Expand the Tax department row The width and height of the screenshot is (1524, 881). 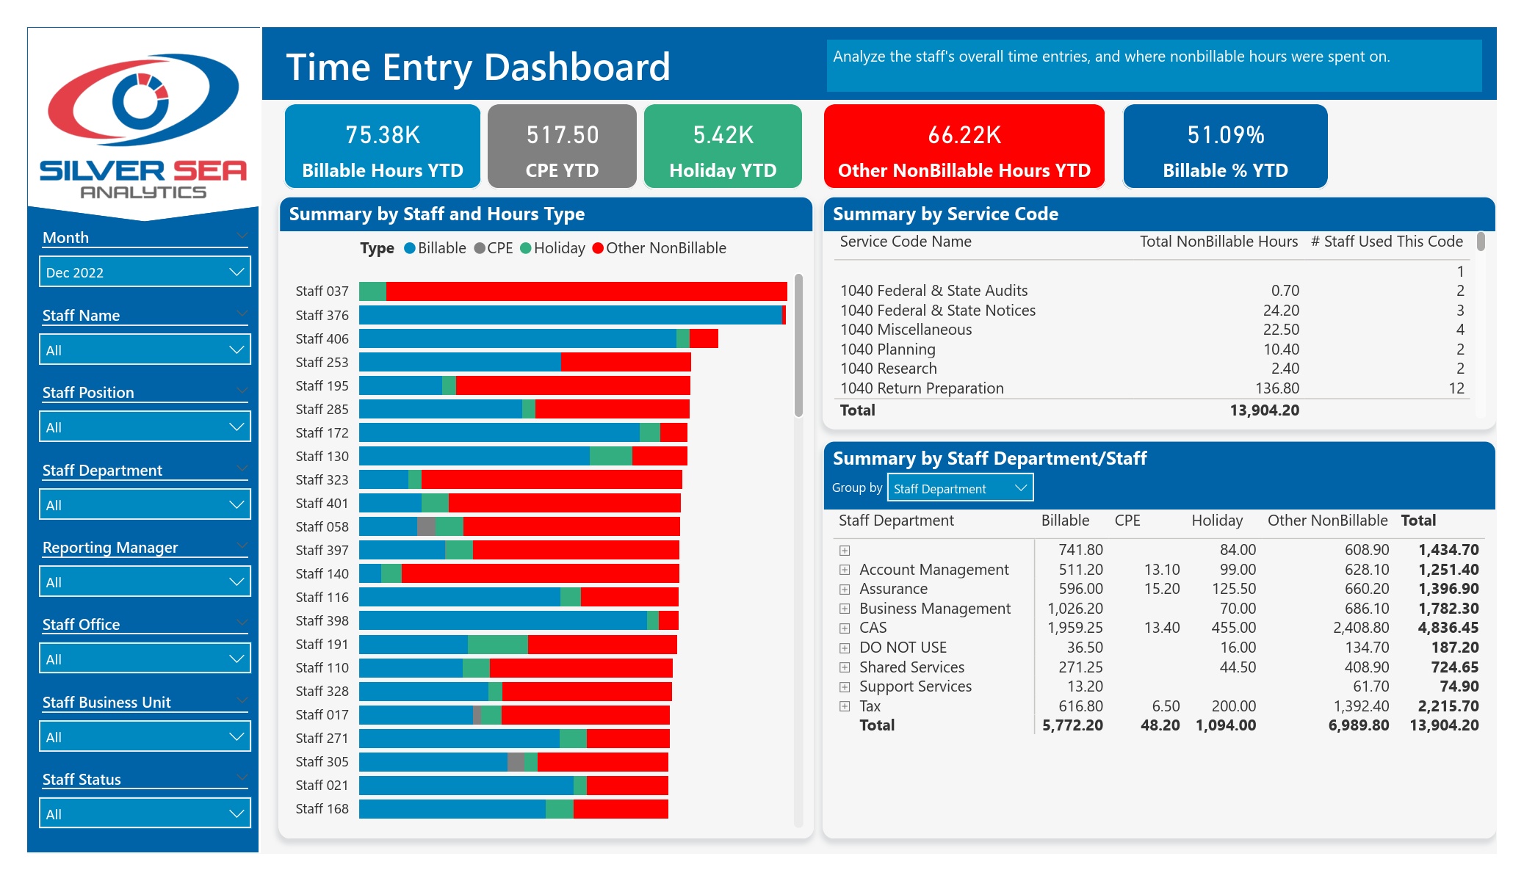point(845,706)
